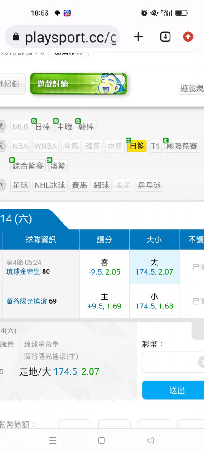Screen dimensions: 204x453
Task: Tap Android home navigation icon
Action: 102,440
